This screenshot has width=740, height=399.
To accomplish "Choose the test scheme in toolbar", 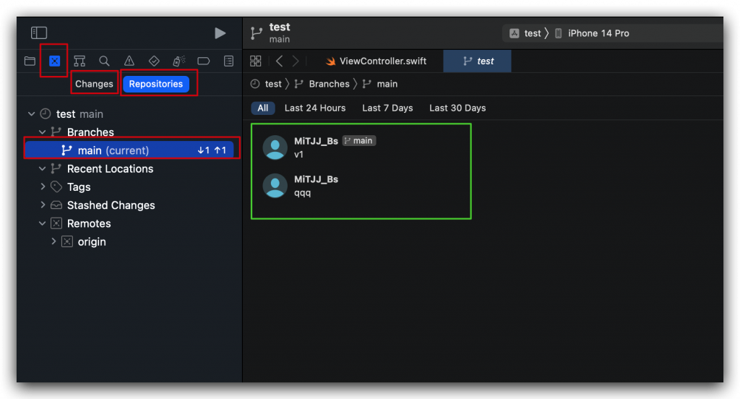I will [x=525, y=33].
